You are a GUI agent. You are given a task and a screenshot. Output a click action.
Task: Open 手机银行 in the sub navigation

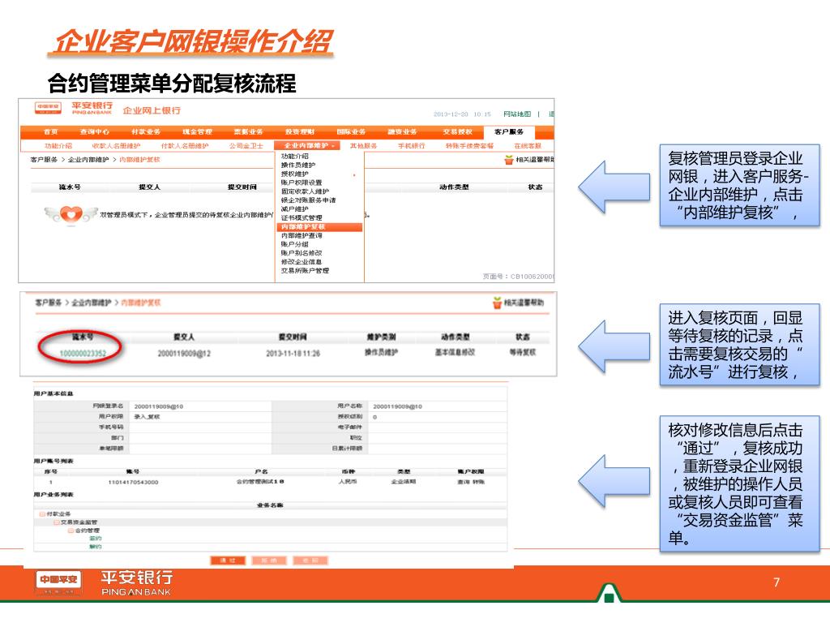[x=411, y=146]
